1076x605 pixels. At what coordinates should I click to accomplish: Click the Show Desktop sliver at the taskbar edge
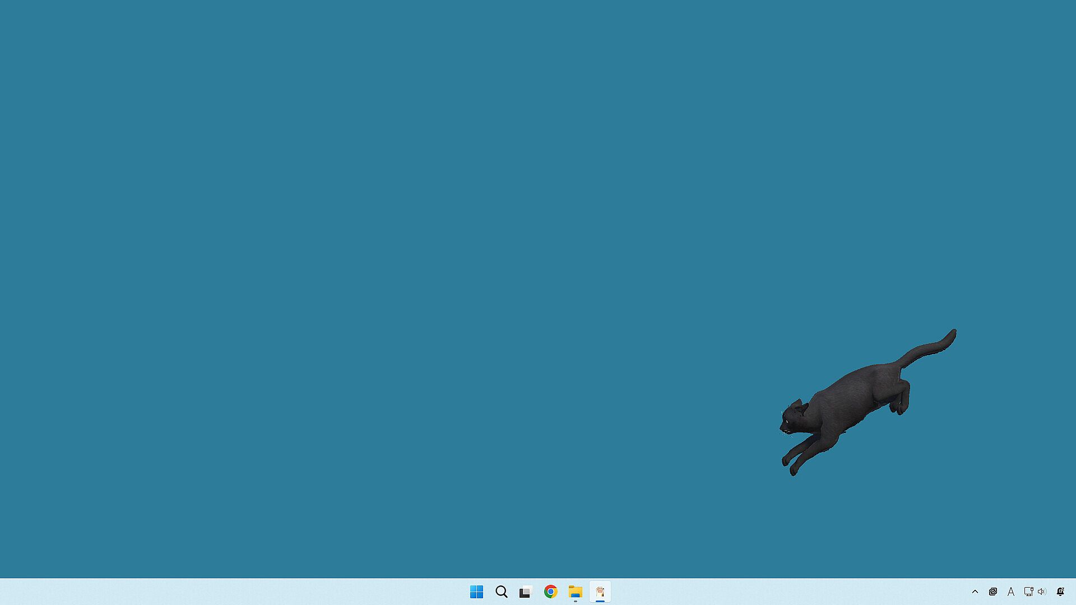(1074, 592)
